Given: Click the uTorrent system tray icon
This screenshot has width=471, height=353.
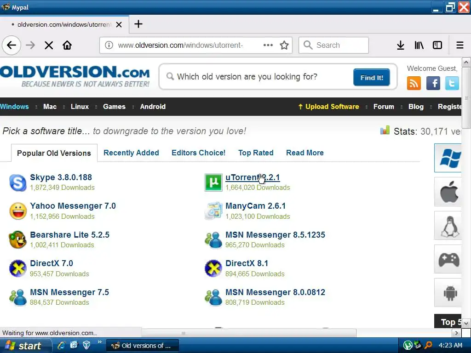Looking at the screenshot, I should 408,346.
